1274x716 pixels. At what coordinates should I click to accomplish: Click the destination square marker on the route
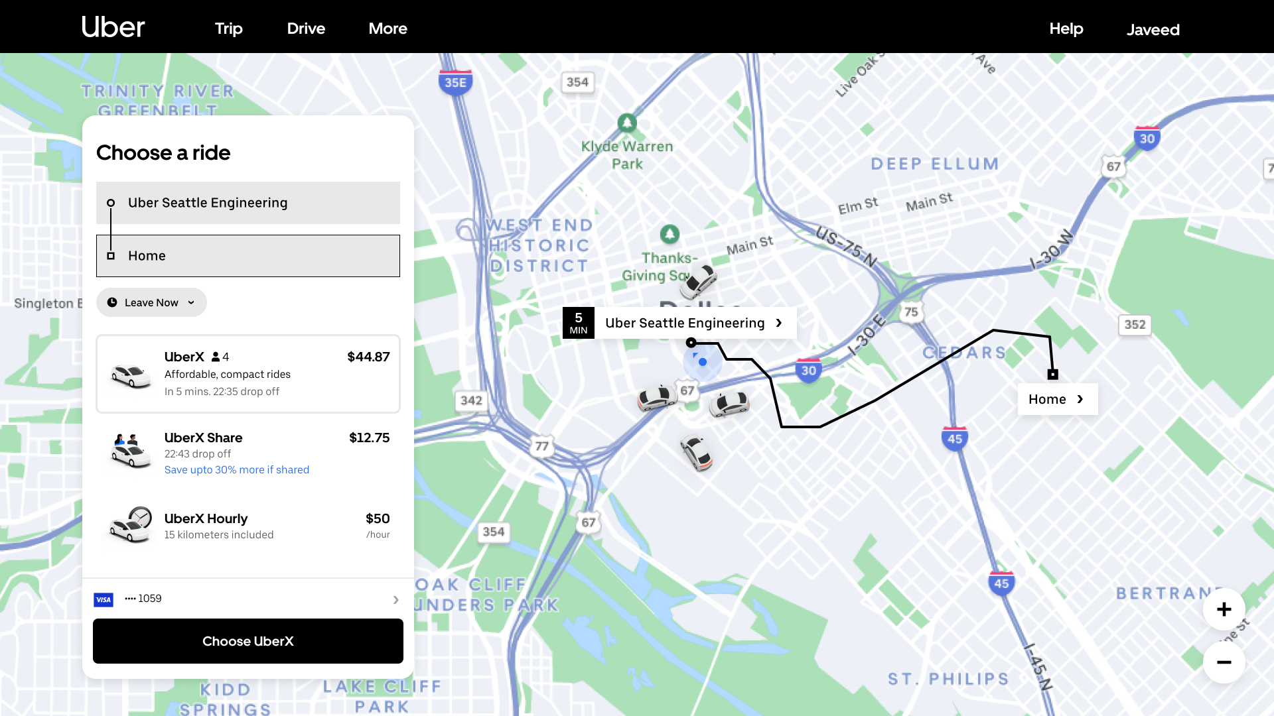pyautogui.click(x=1053, y=375)
